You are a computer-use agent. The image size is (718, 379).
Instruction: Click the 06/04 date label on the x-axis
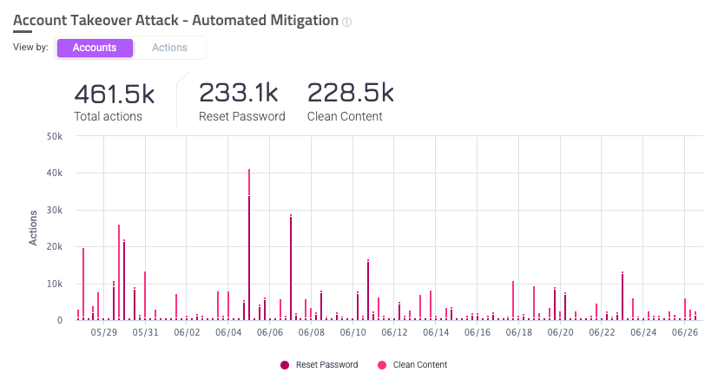(228, 332)
